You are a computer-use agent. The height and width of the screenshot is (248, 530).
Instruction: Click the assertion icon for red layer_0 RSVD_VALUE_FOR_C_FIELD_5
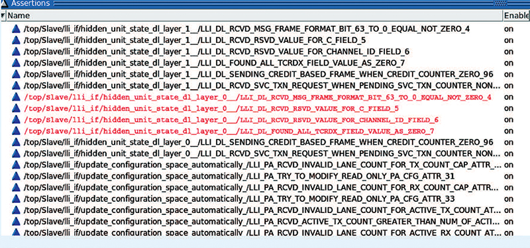pyautogui.click(x=15, y=108)
